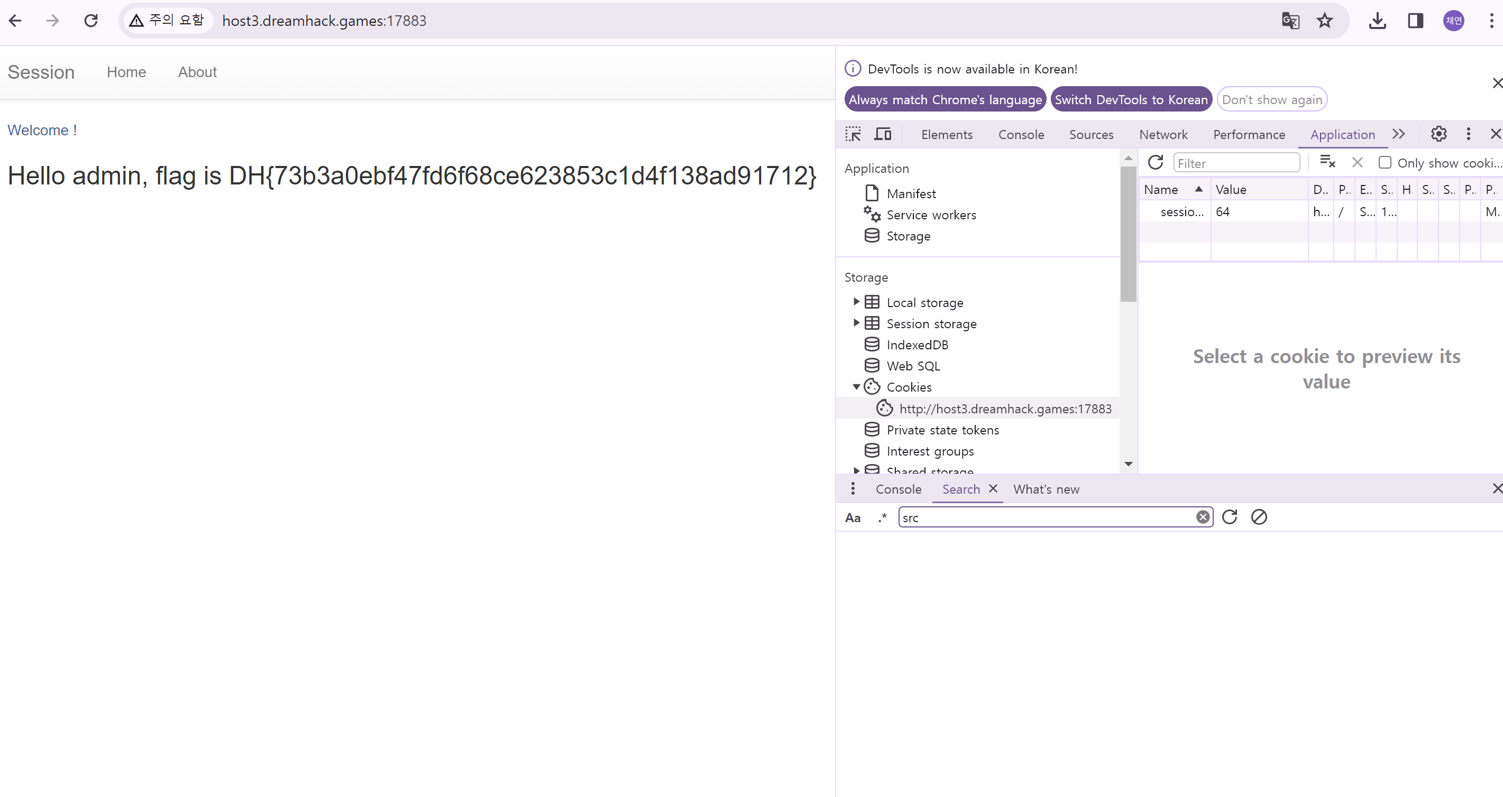Open the Console drawer tab
Image resolution: width=1503 pixels, height=797 pixels.
(898, 489)
